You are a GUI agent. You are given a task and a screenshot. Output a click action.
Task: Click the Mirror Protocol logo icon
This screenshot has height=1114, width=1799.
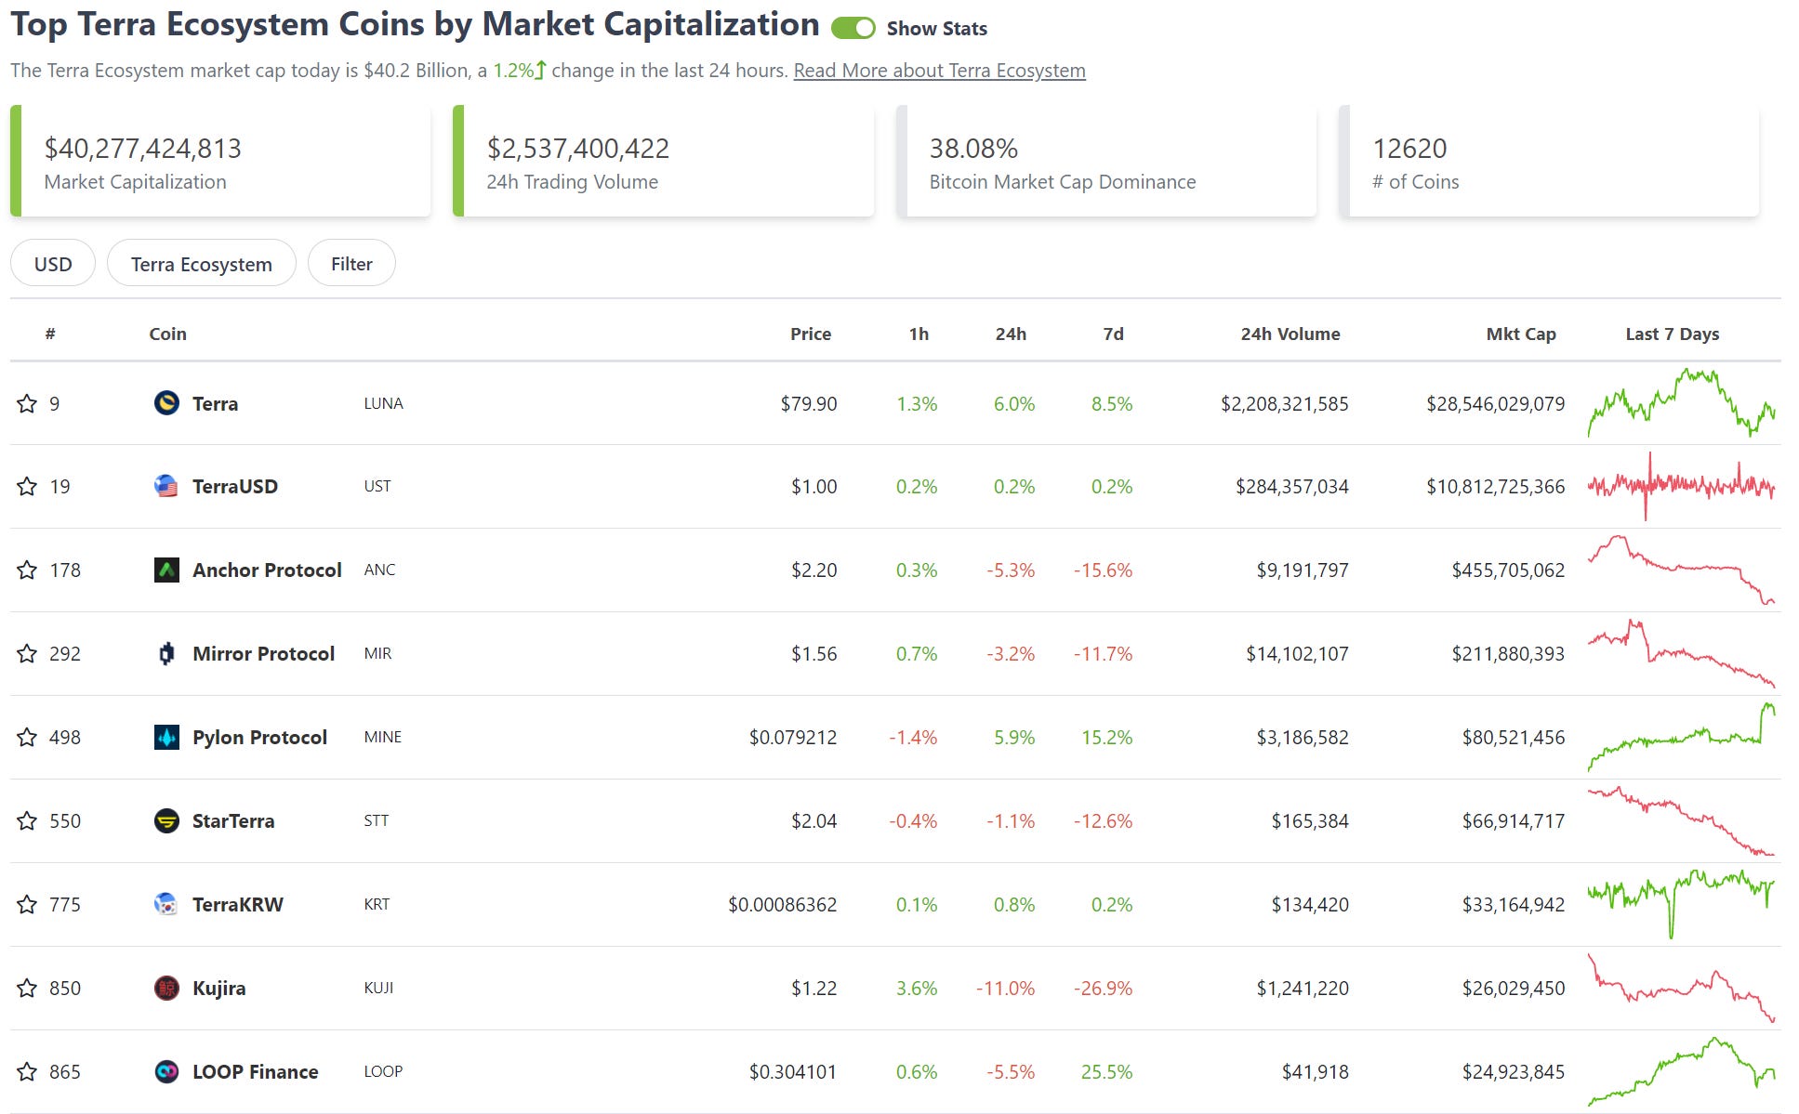166,653
